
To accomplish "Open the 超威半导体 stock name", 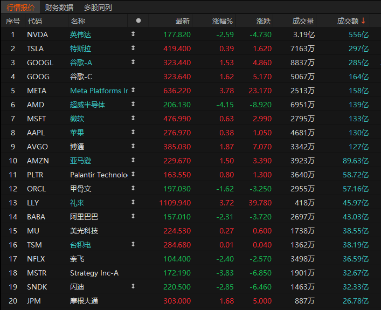I will [87, 105].
